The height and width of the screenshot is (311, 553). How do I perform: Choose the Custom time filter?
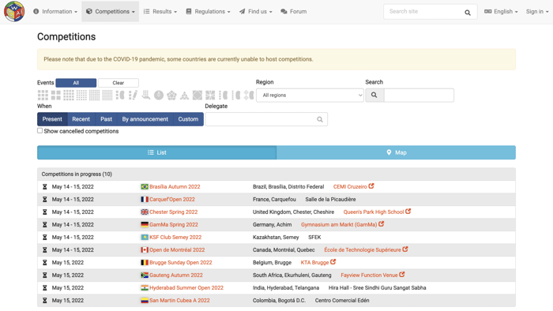click(188, 119)
